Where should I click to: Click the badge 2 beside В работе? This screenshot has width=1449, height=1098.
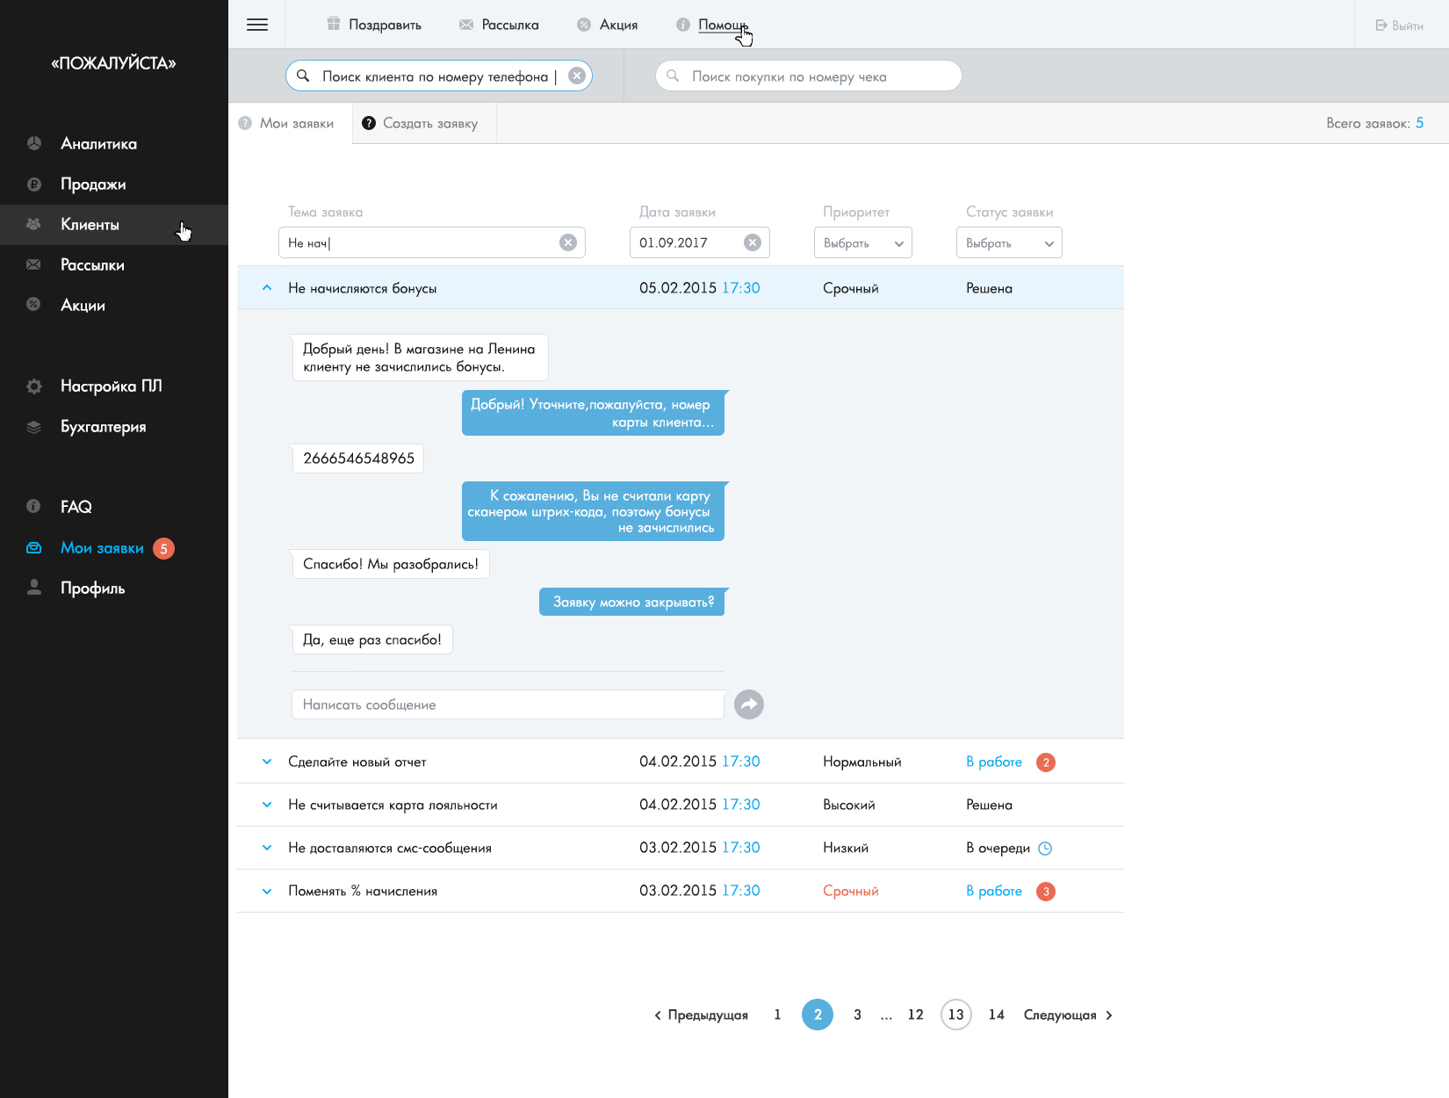click(x=1046, y=762)
